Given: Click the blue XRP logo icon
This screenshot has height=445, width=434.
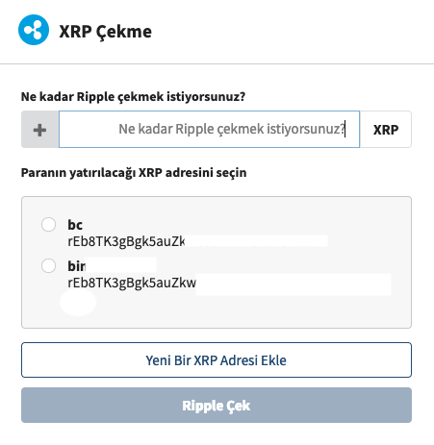Looking at the screenshot, I should pos(34,30).
